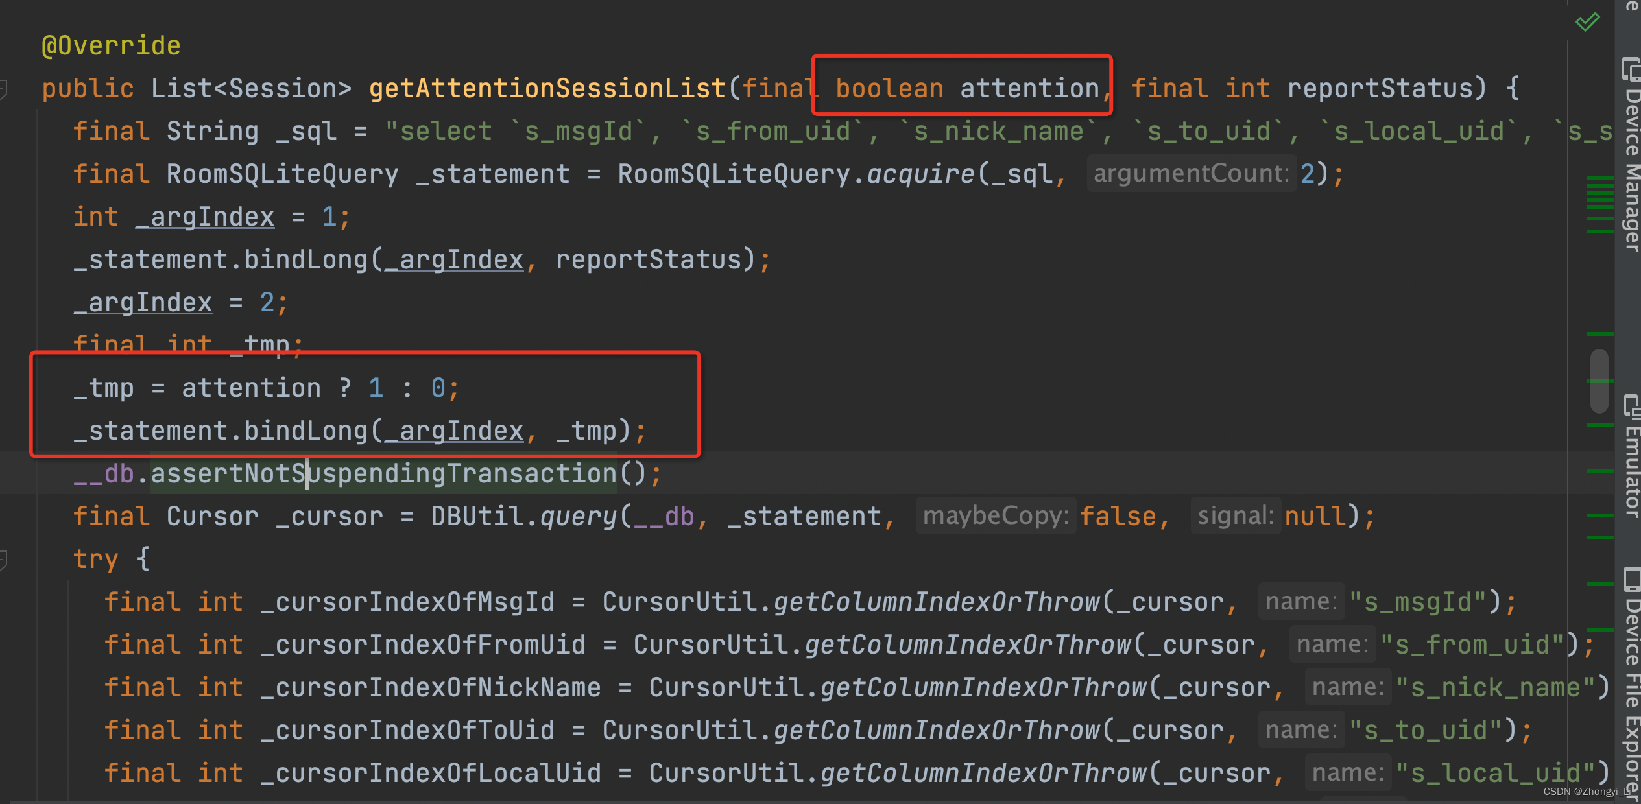Collapse the try block fold marker
This screenshot has width=1641, height=804.
click(3, 560)
